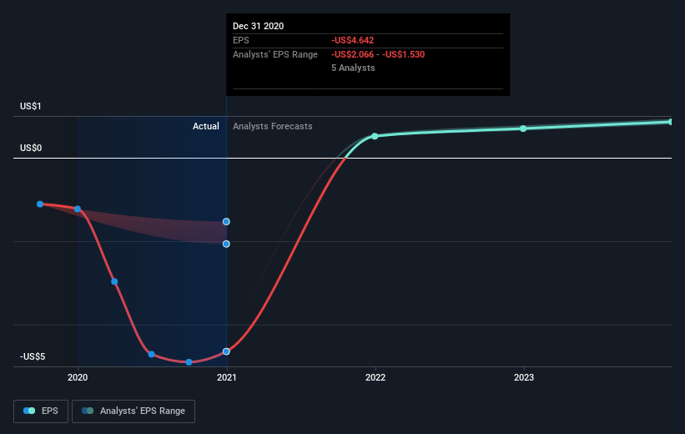Select the lower analysts' range point at 2021

pyautogui.click(x=226, y=244)
